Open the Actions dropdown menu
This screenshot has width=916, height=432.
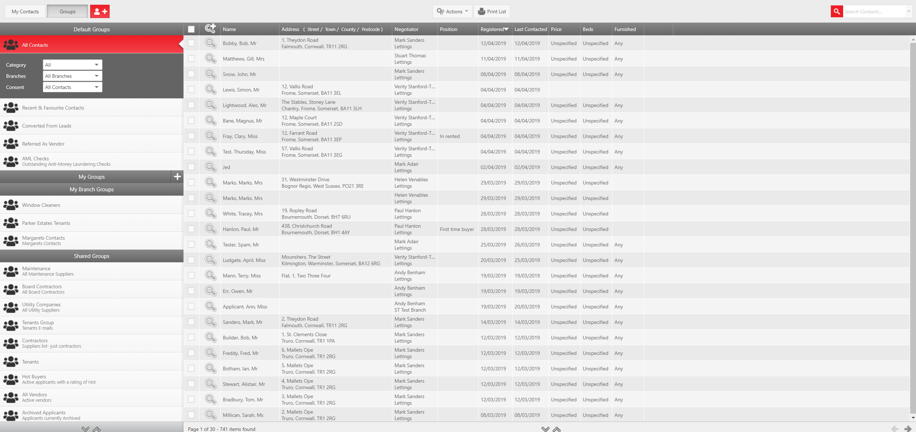click(452, 12)
